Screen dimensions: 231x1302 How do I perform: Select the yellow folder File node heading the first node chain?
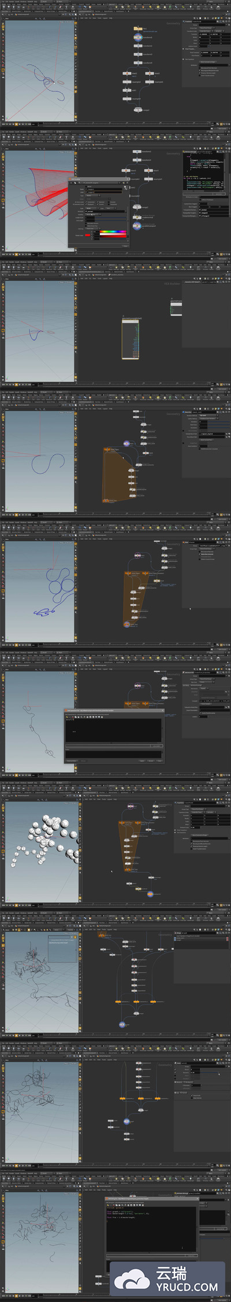click(x=137, y=28)
